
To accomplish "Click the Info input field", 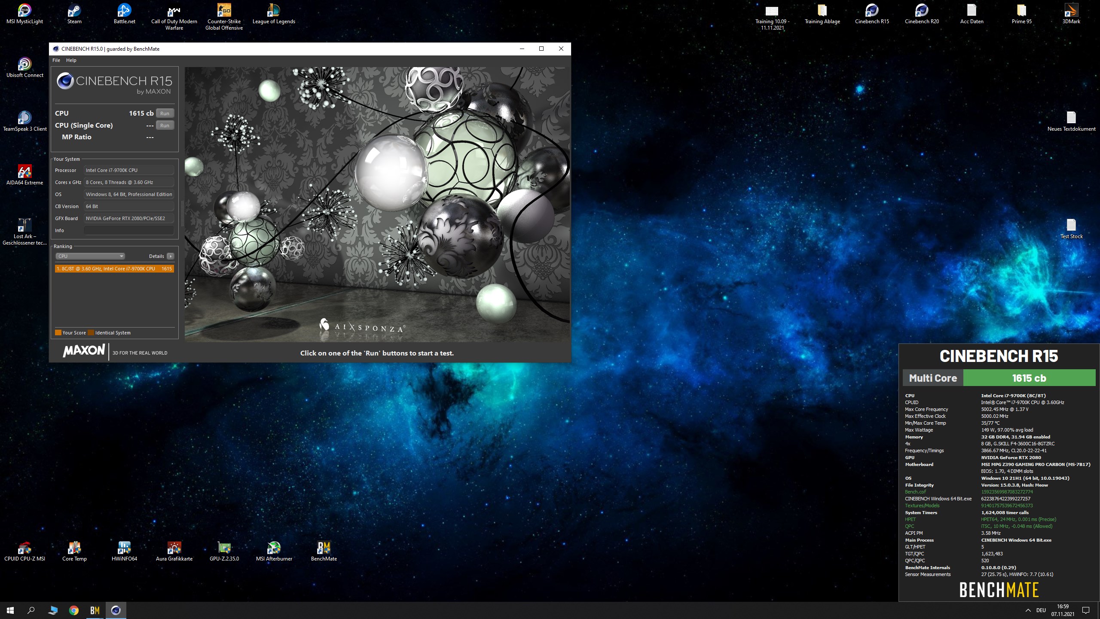I will tap(129, 230).
